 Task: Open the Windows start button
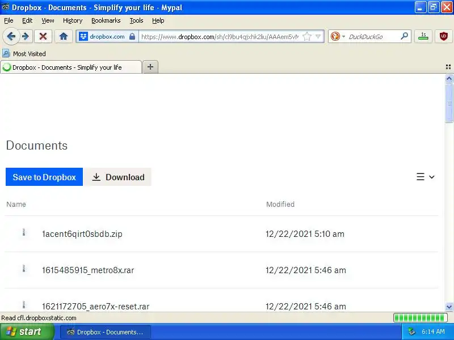27,331
